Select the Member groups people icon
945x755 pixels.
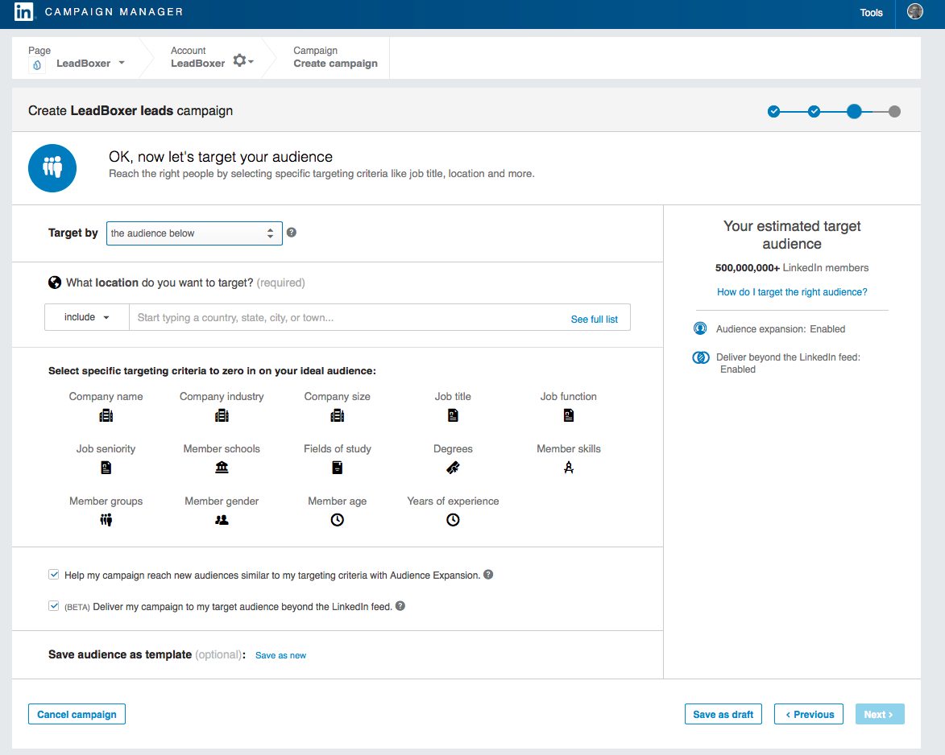[106, 520]
